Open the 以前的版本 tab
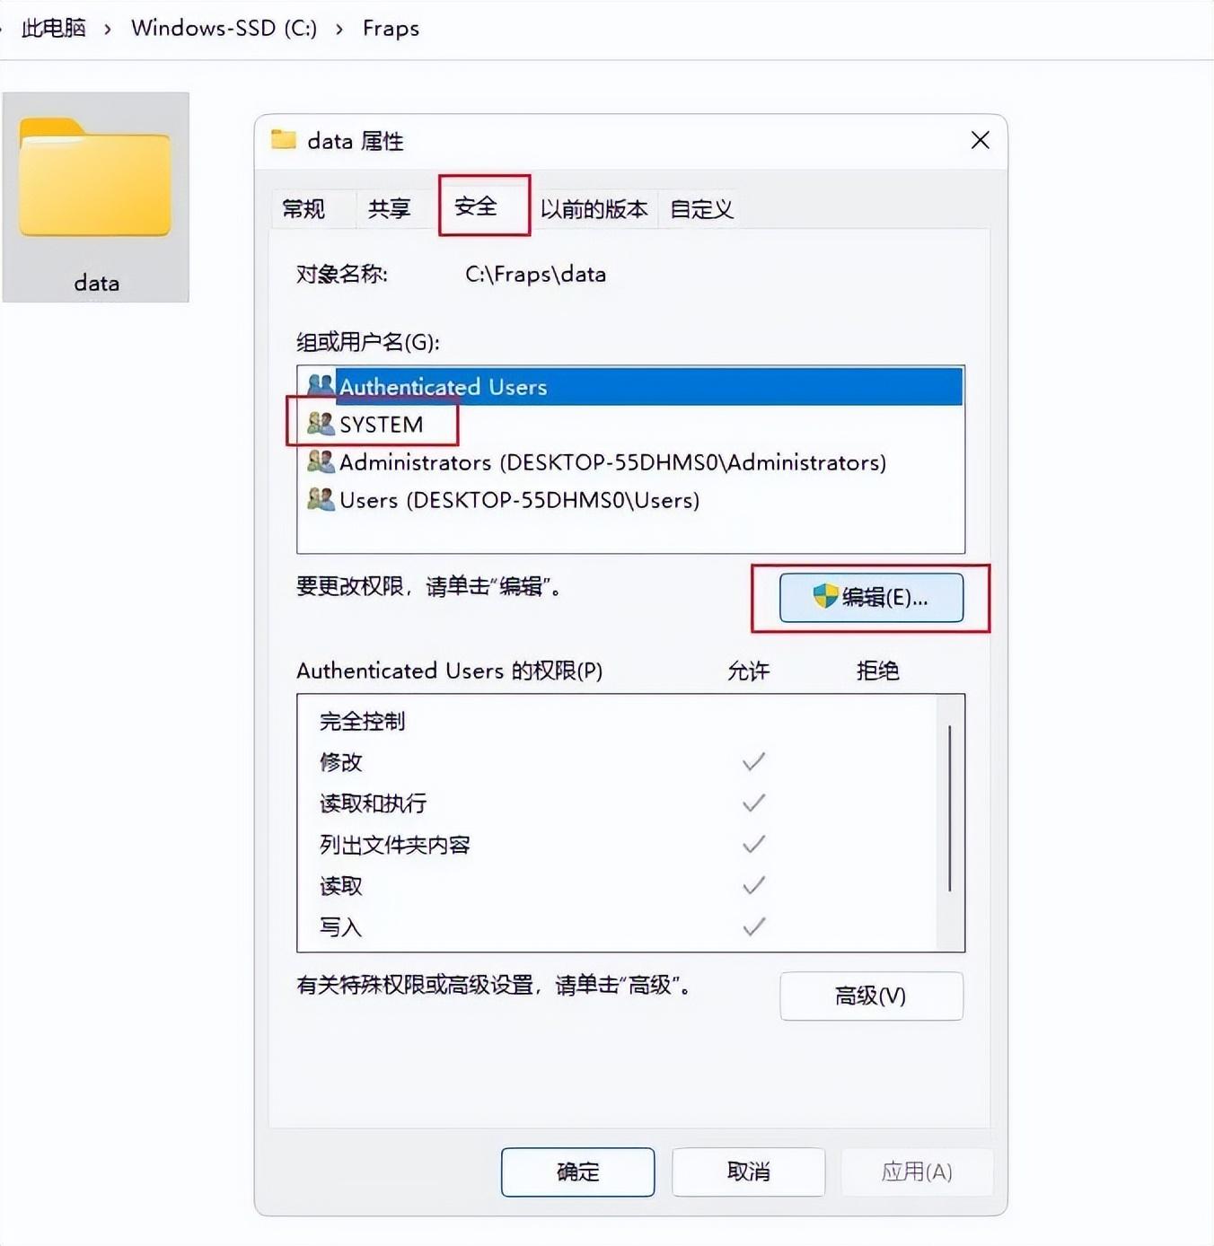Screen dimensions: 1214x1246 coord(594,209)
